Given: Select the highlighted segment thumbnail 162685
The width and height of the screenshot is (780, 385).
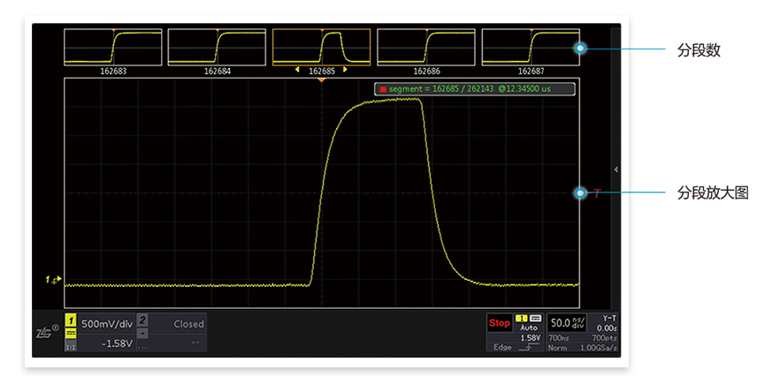Looking at the screenshot, I should click(321, 47).
